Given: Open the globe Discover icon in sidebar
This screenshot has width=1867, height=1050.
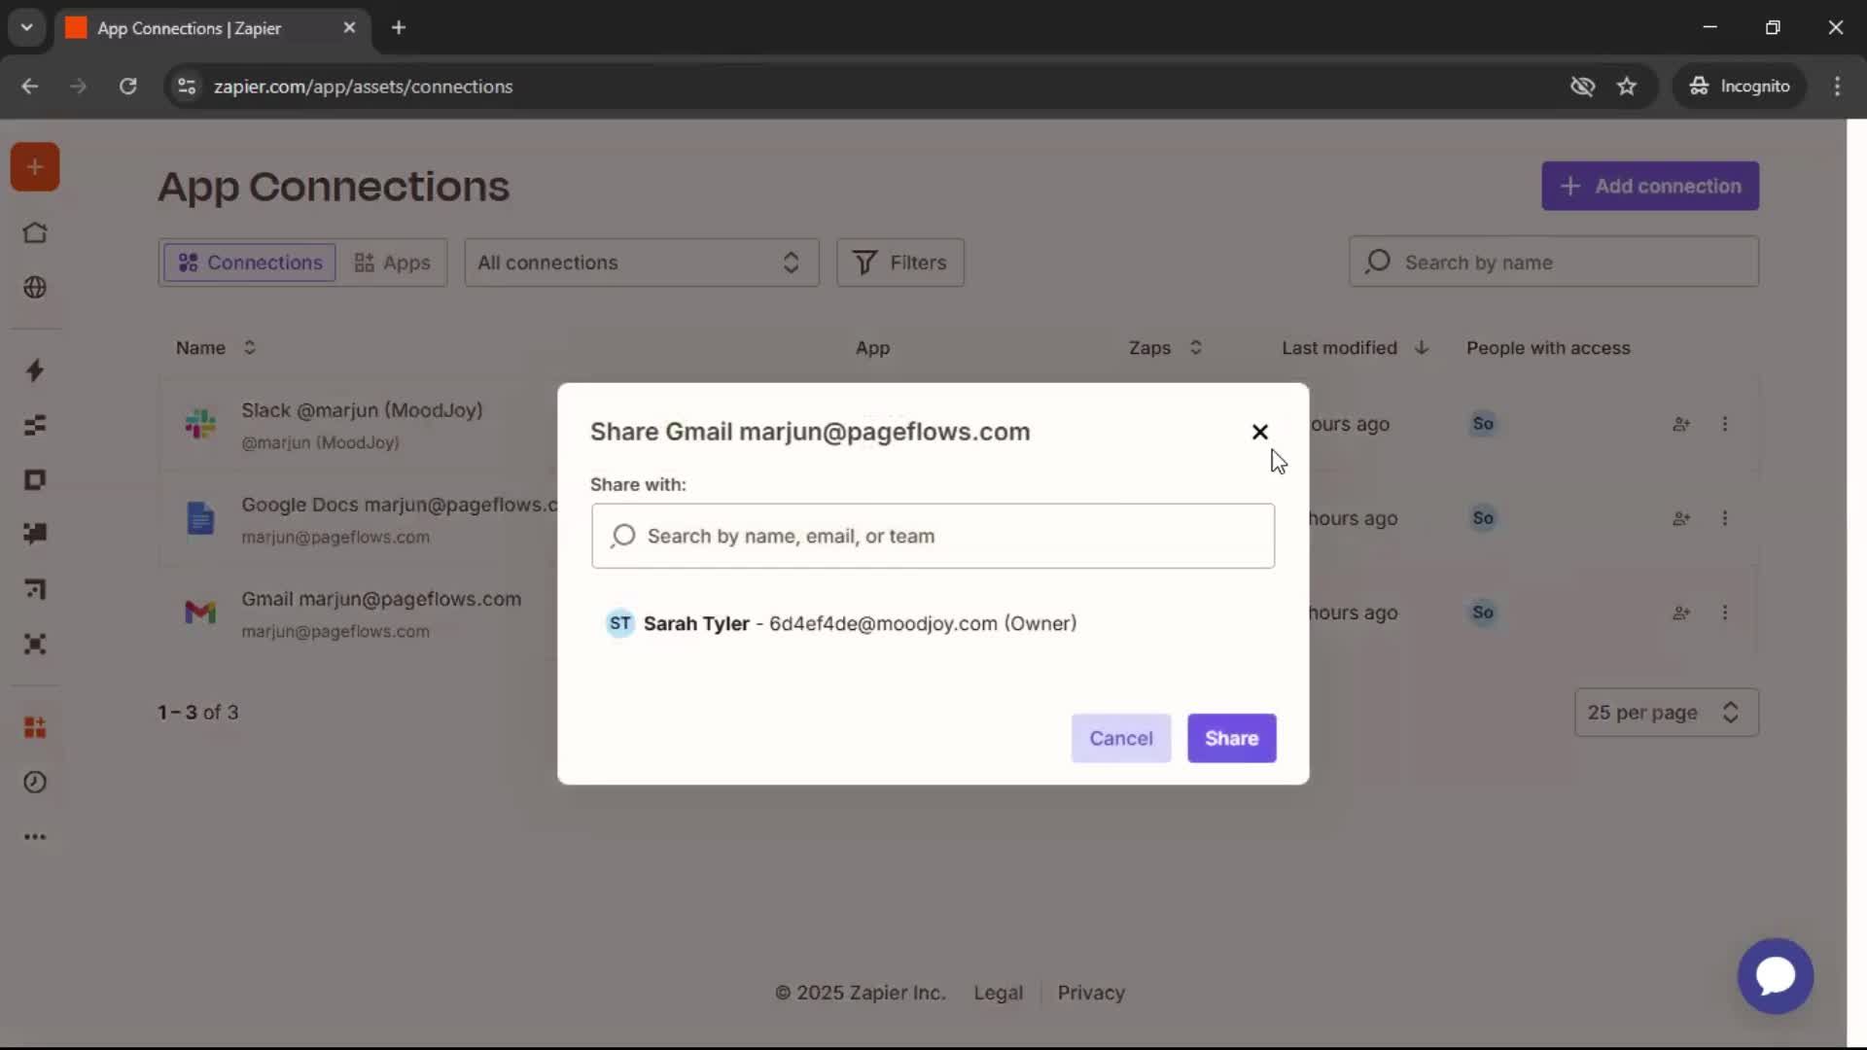Looking at the screenshot, I should coord(35,288).
